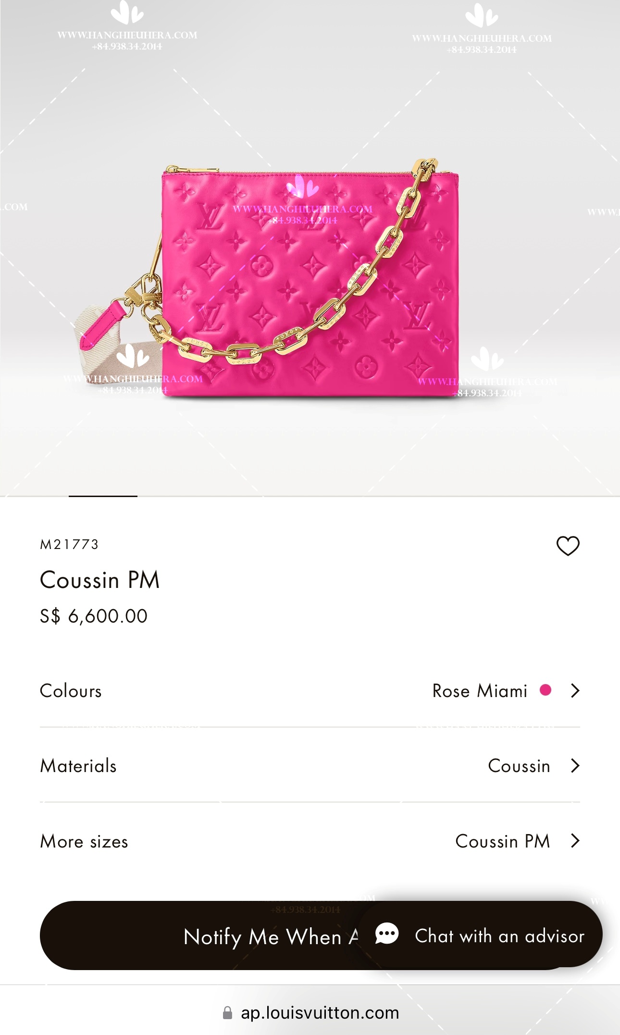Open the More sizes option row
Screen dimensions: 620x1035
(310, 841)
